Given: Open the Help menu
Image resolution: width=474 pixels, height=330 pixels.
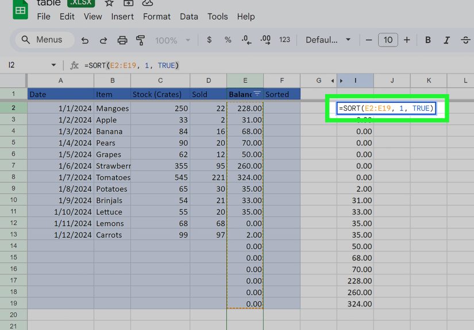Looking at the screenshot, I should [246, 17].
